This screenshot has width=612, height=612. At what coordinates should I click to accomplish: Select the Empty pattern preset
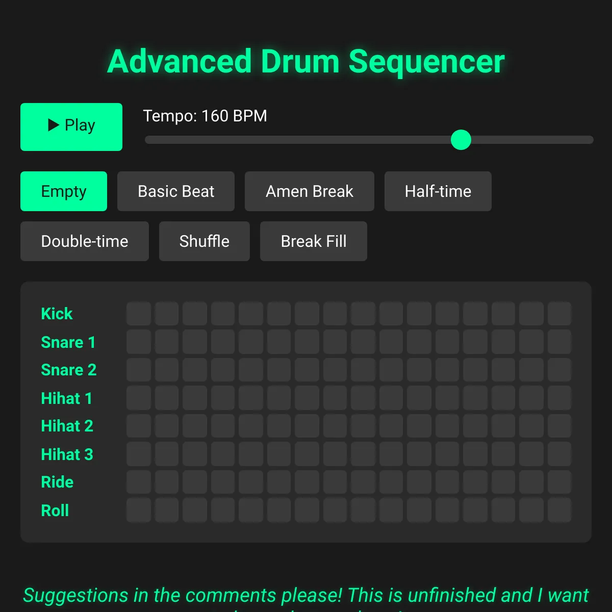point(64,191)
